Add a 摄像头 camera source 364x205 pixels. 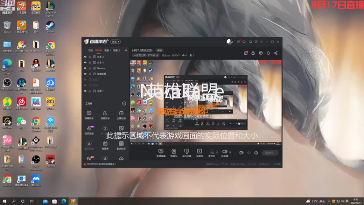[x=174, y=153]
